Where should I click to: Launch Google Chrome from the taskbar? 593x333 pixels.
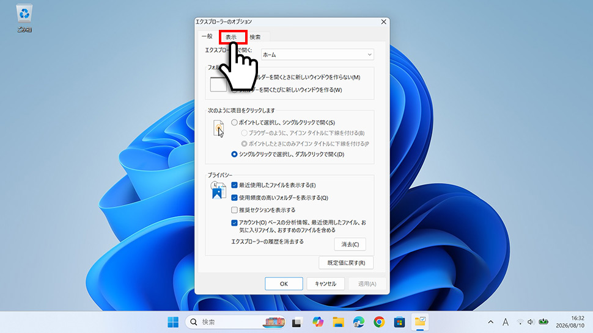(379, 322)
